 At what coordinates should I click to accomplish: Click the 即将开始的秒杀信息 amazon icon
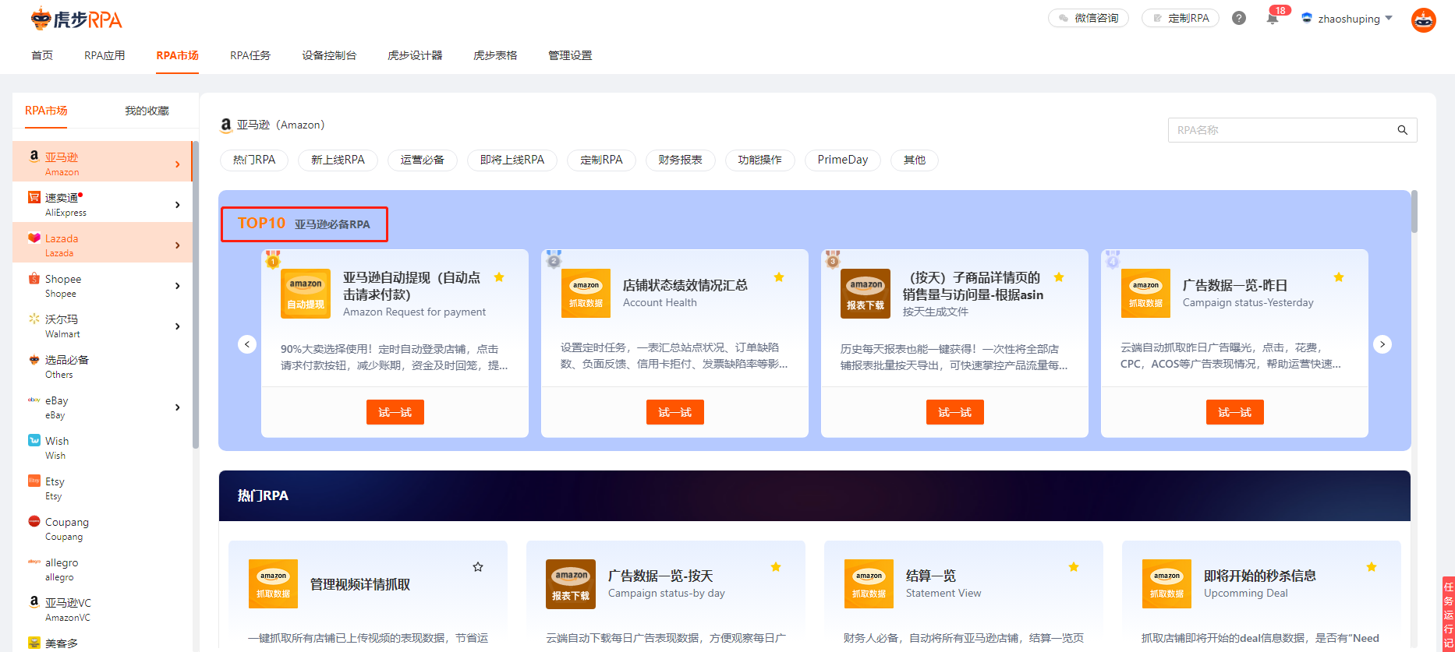coord(1166,584)
